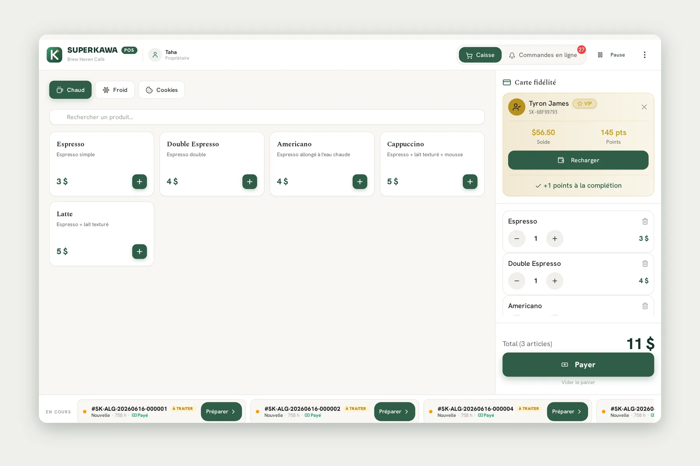Click loyalty ID SK-6BF99793
Image resolution: width=700 pixels, height=466 pixels.
[x=543, y=112]
